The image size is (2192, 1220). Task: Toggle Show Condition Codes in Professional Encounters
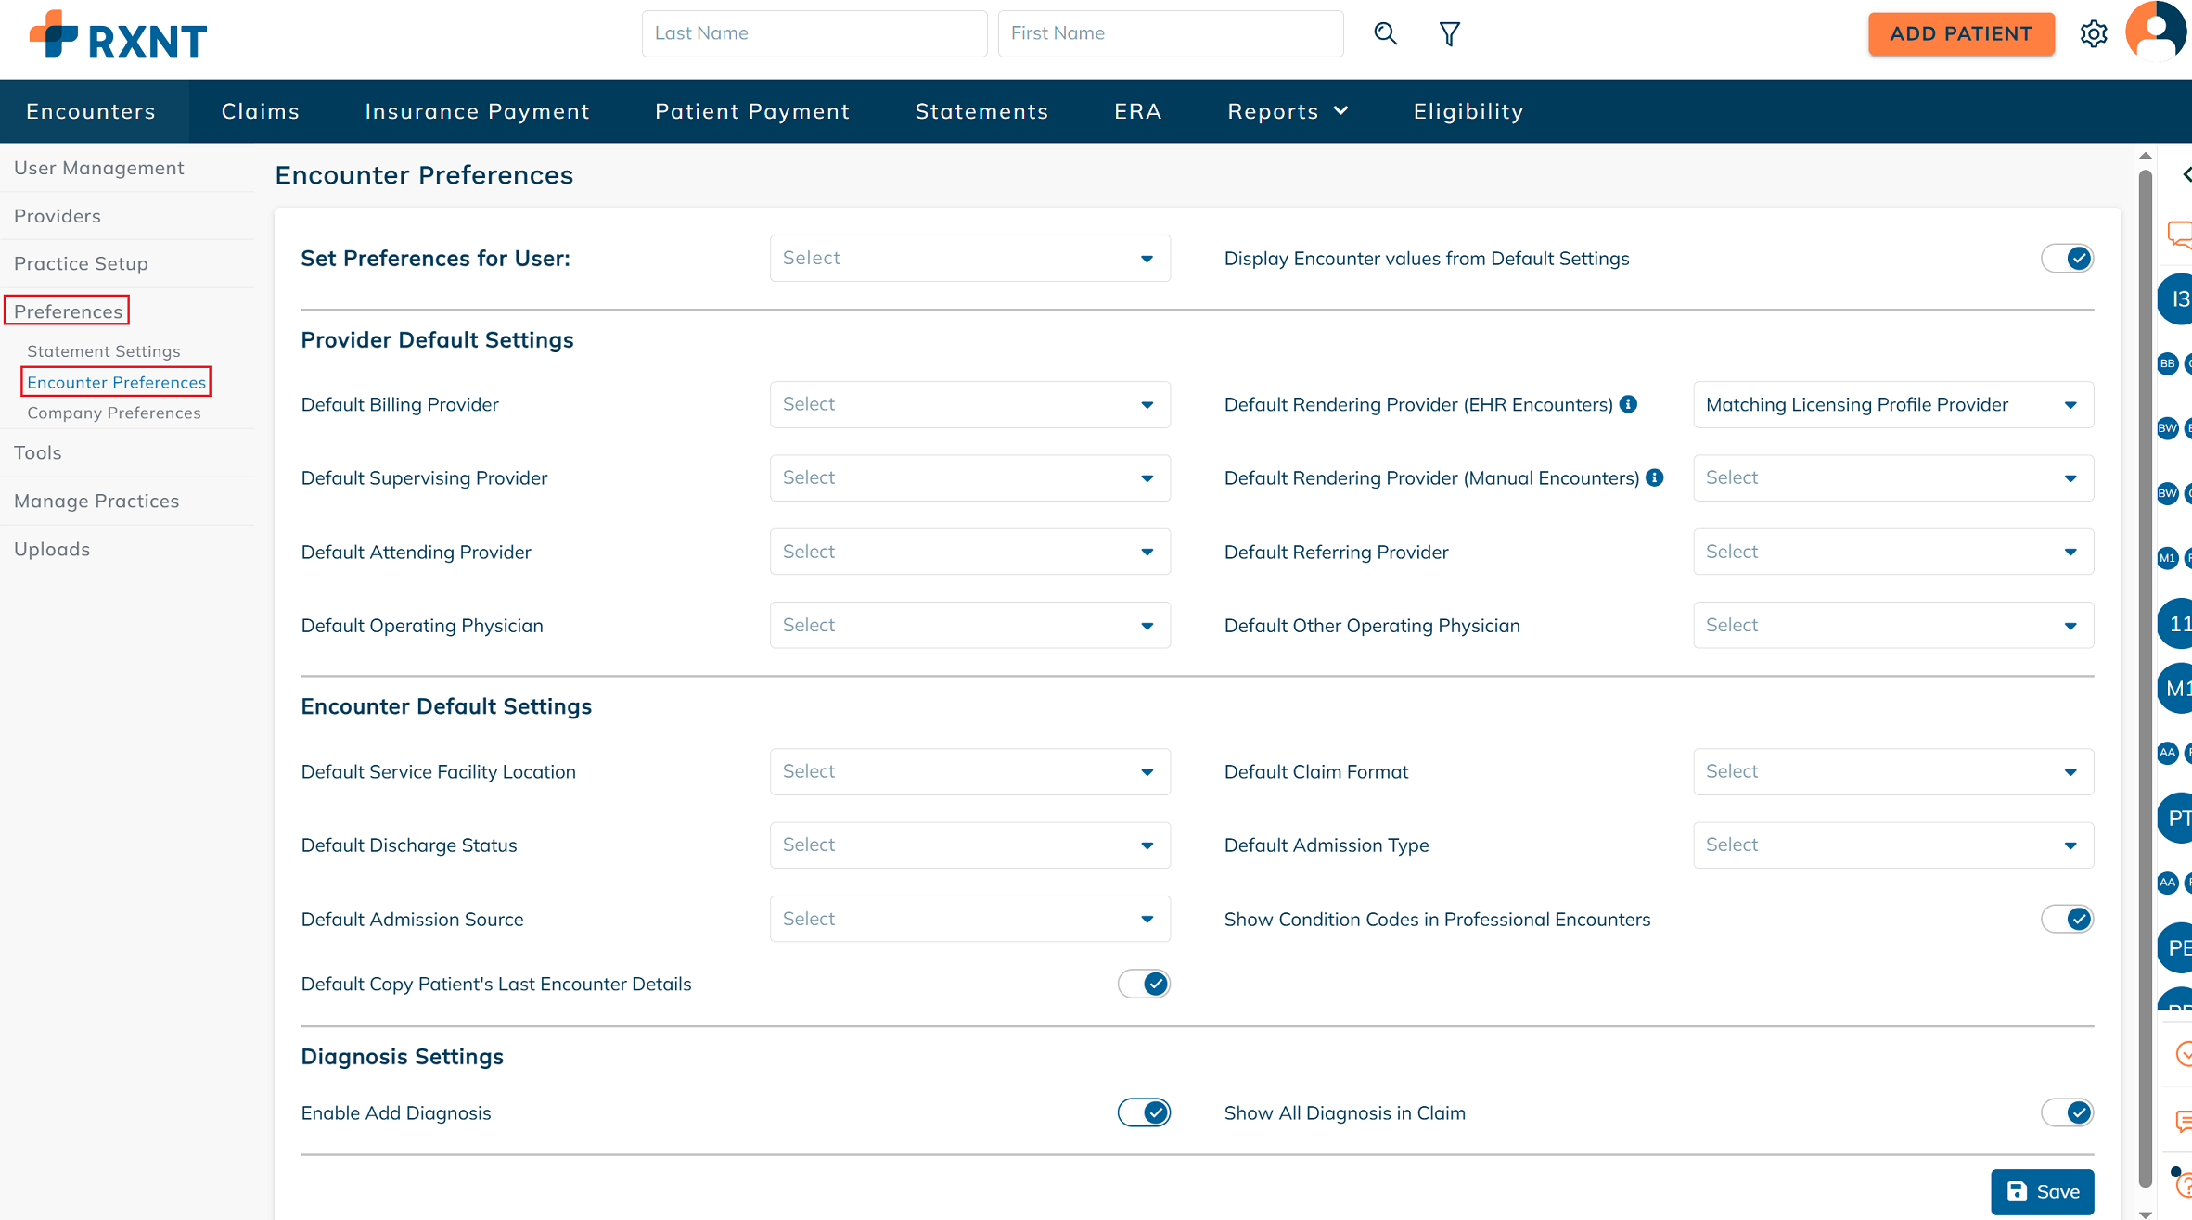coord(2067,919)
